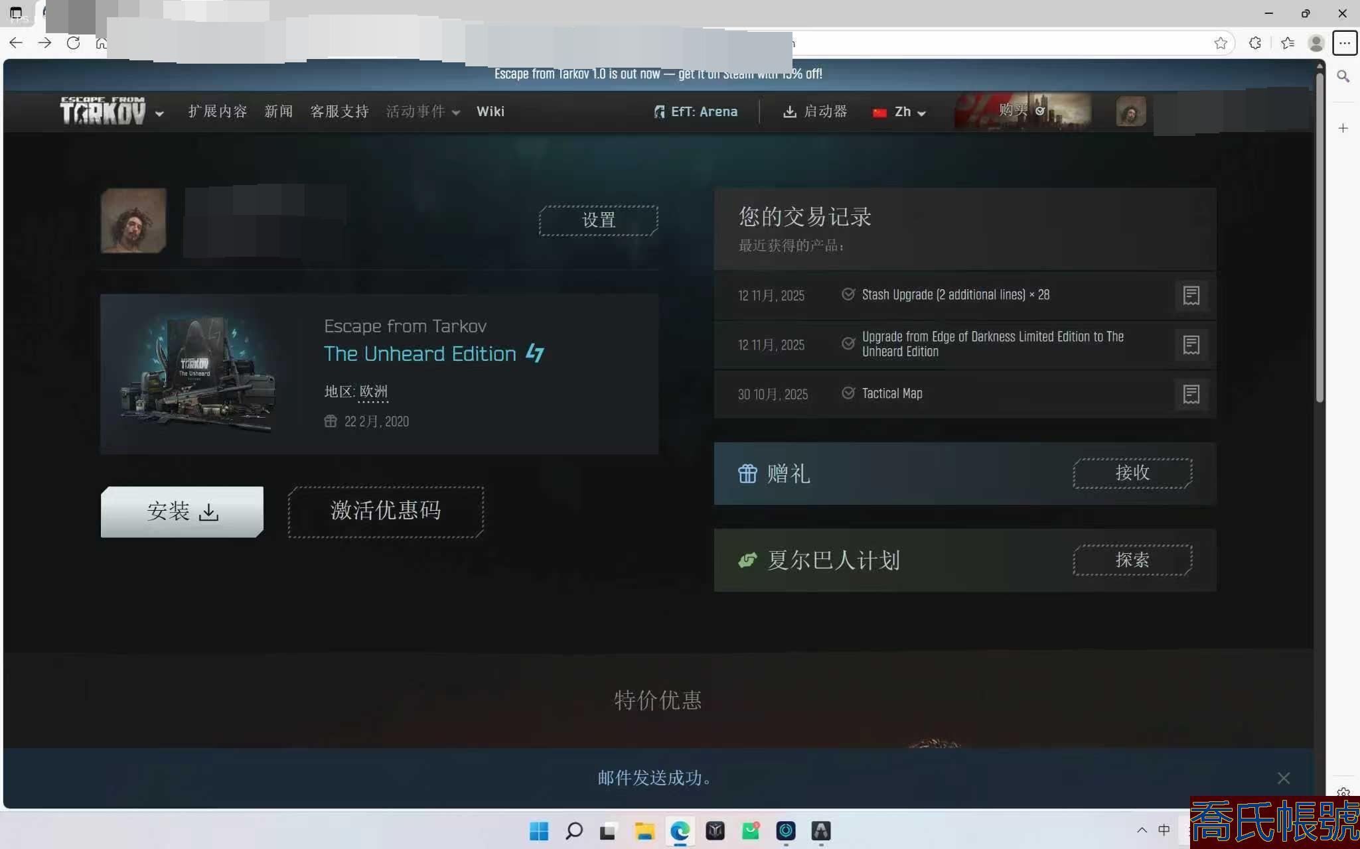This screenshot has height=849, width=1360.
Task: Open browser extensions puzzle icon
Action: (1254, 43)
